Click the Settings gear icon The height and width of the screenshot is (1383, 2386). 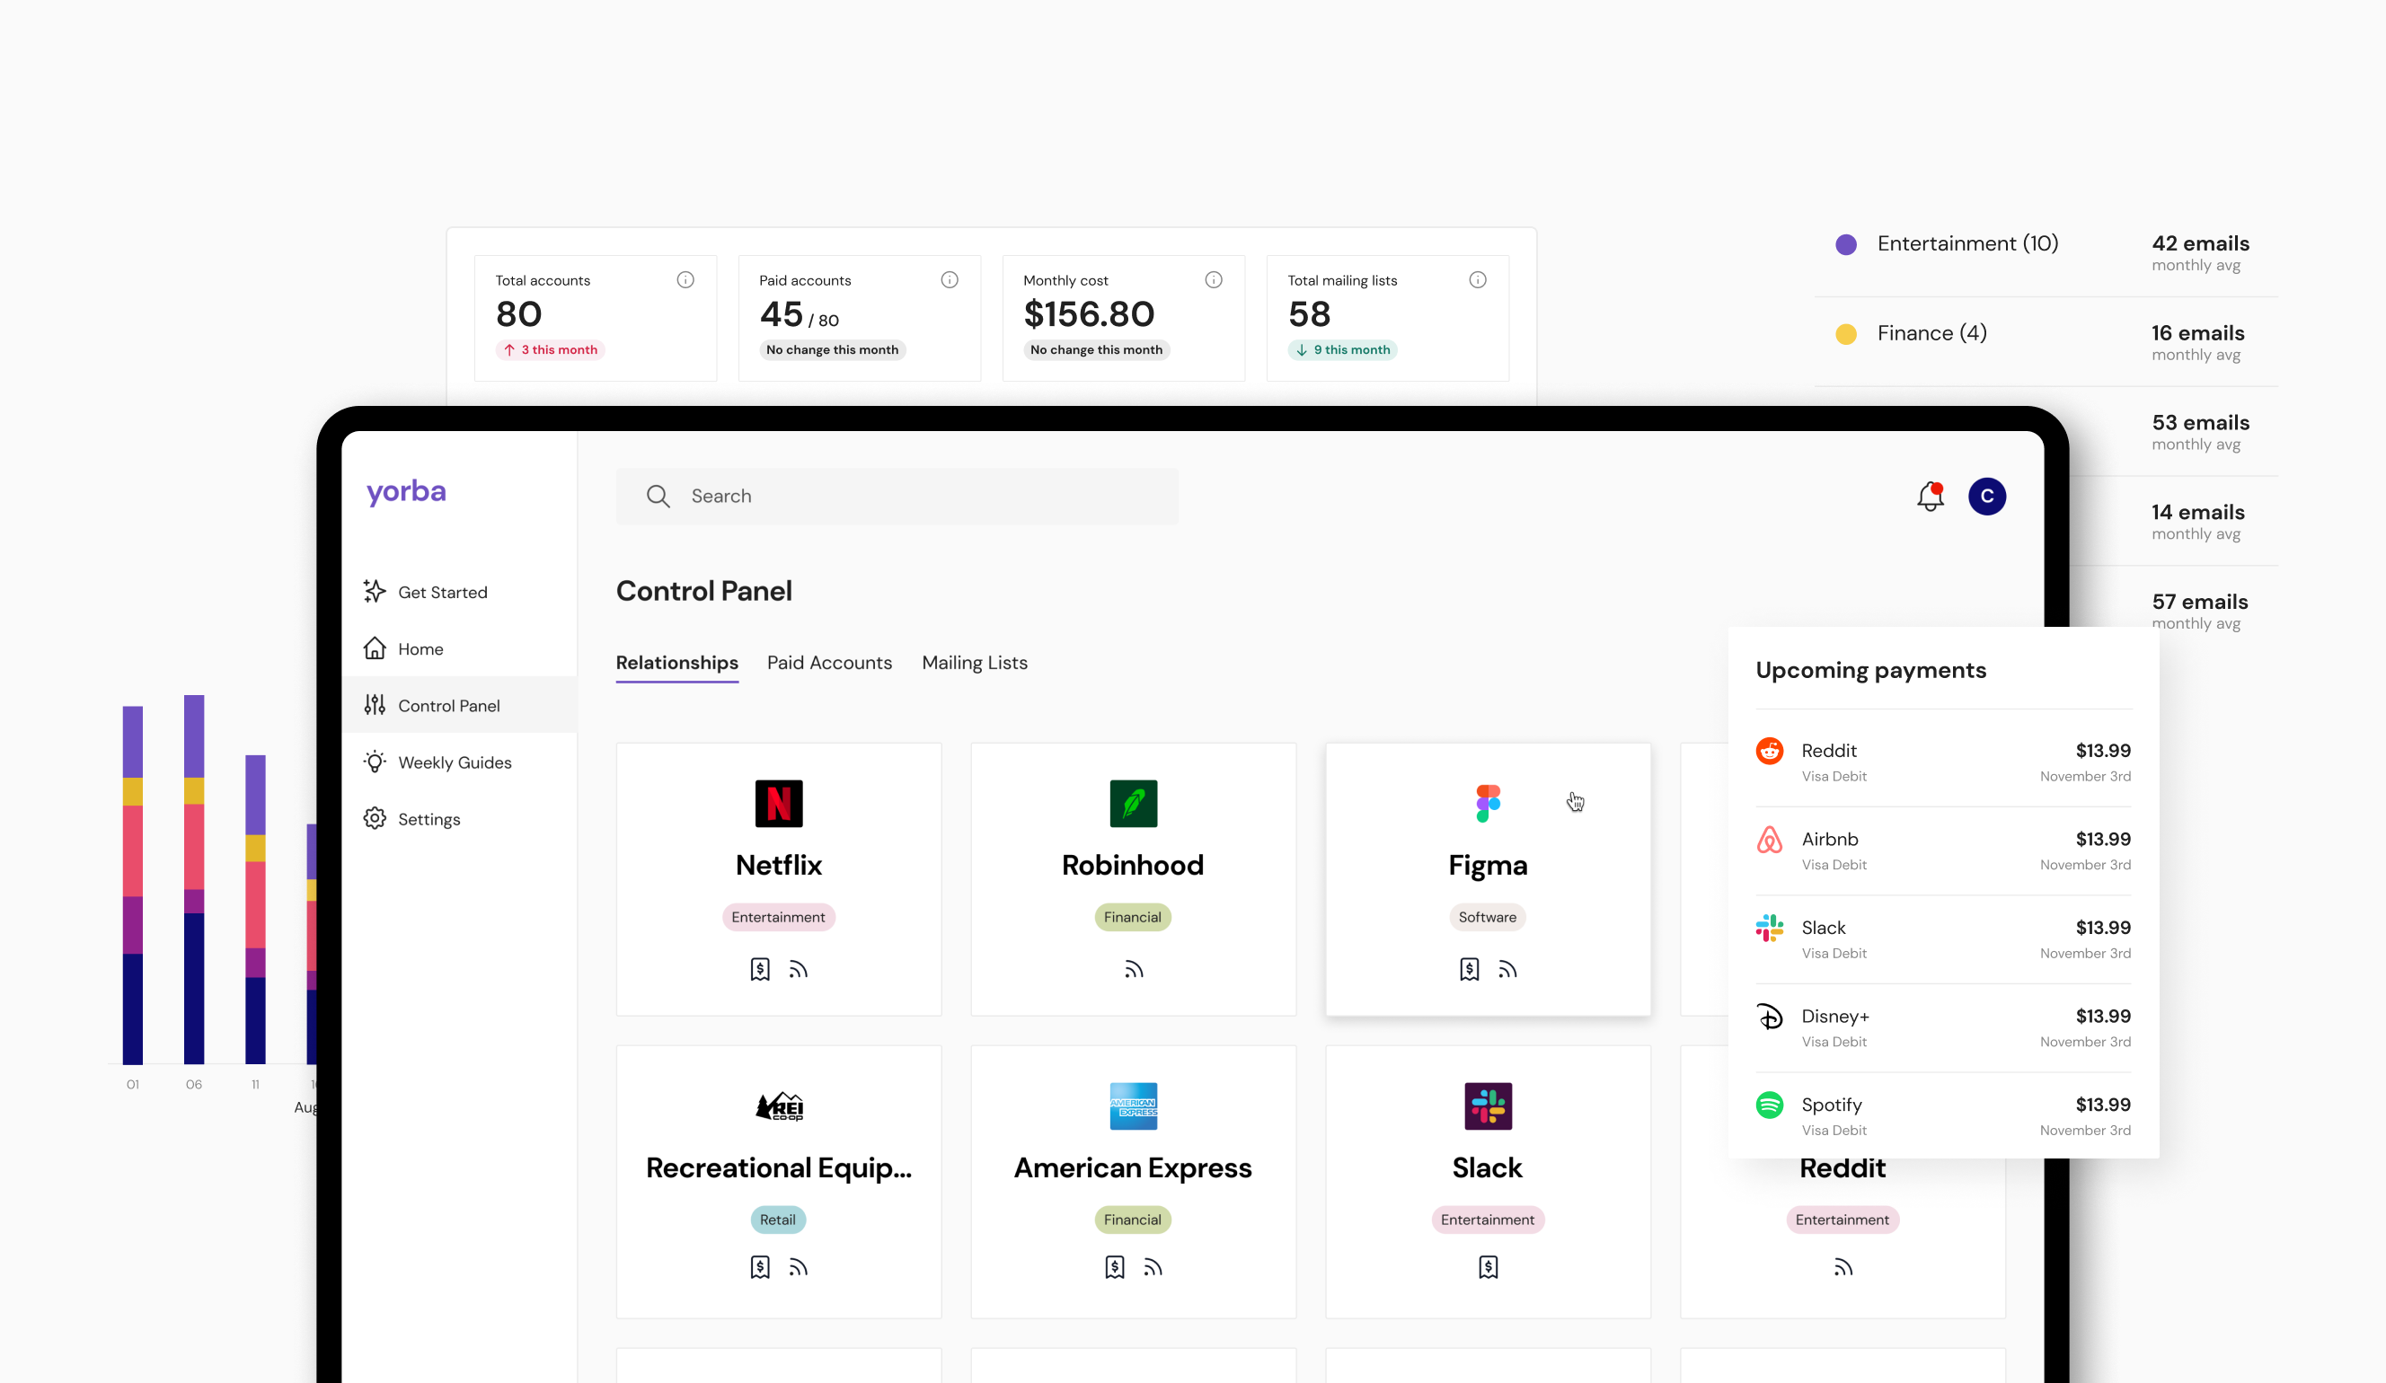pyautogui.click(x=375, y=819)
